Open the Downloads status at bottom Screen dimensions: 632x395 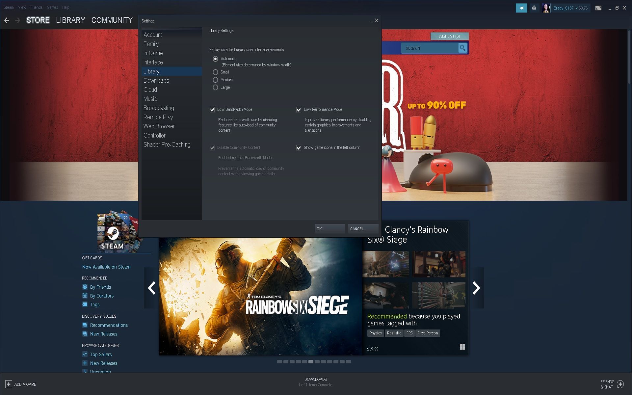pos(315,382)
